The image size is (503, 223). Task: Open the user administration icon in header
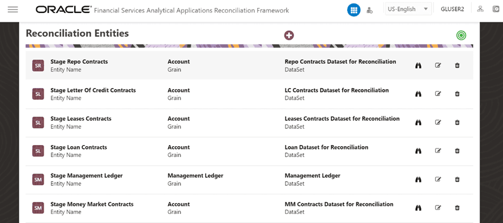(369, 10)
